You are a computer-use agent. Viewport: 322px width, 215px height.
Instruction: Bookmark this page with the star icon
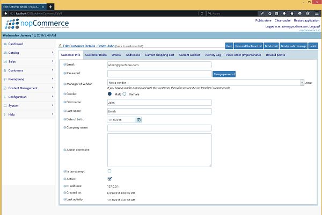[x=269, y=13]
